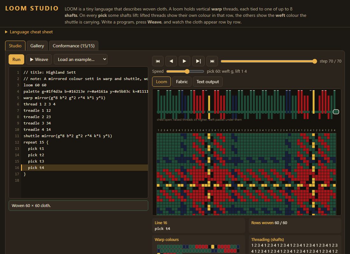Image resolution: width=350 pixels, height=254 pixels.
Task: Click the 'Woven 60 × 60 cloth.' status message
Action: point(78,205)
